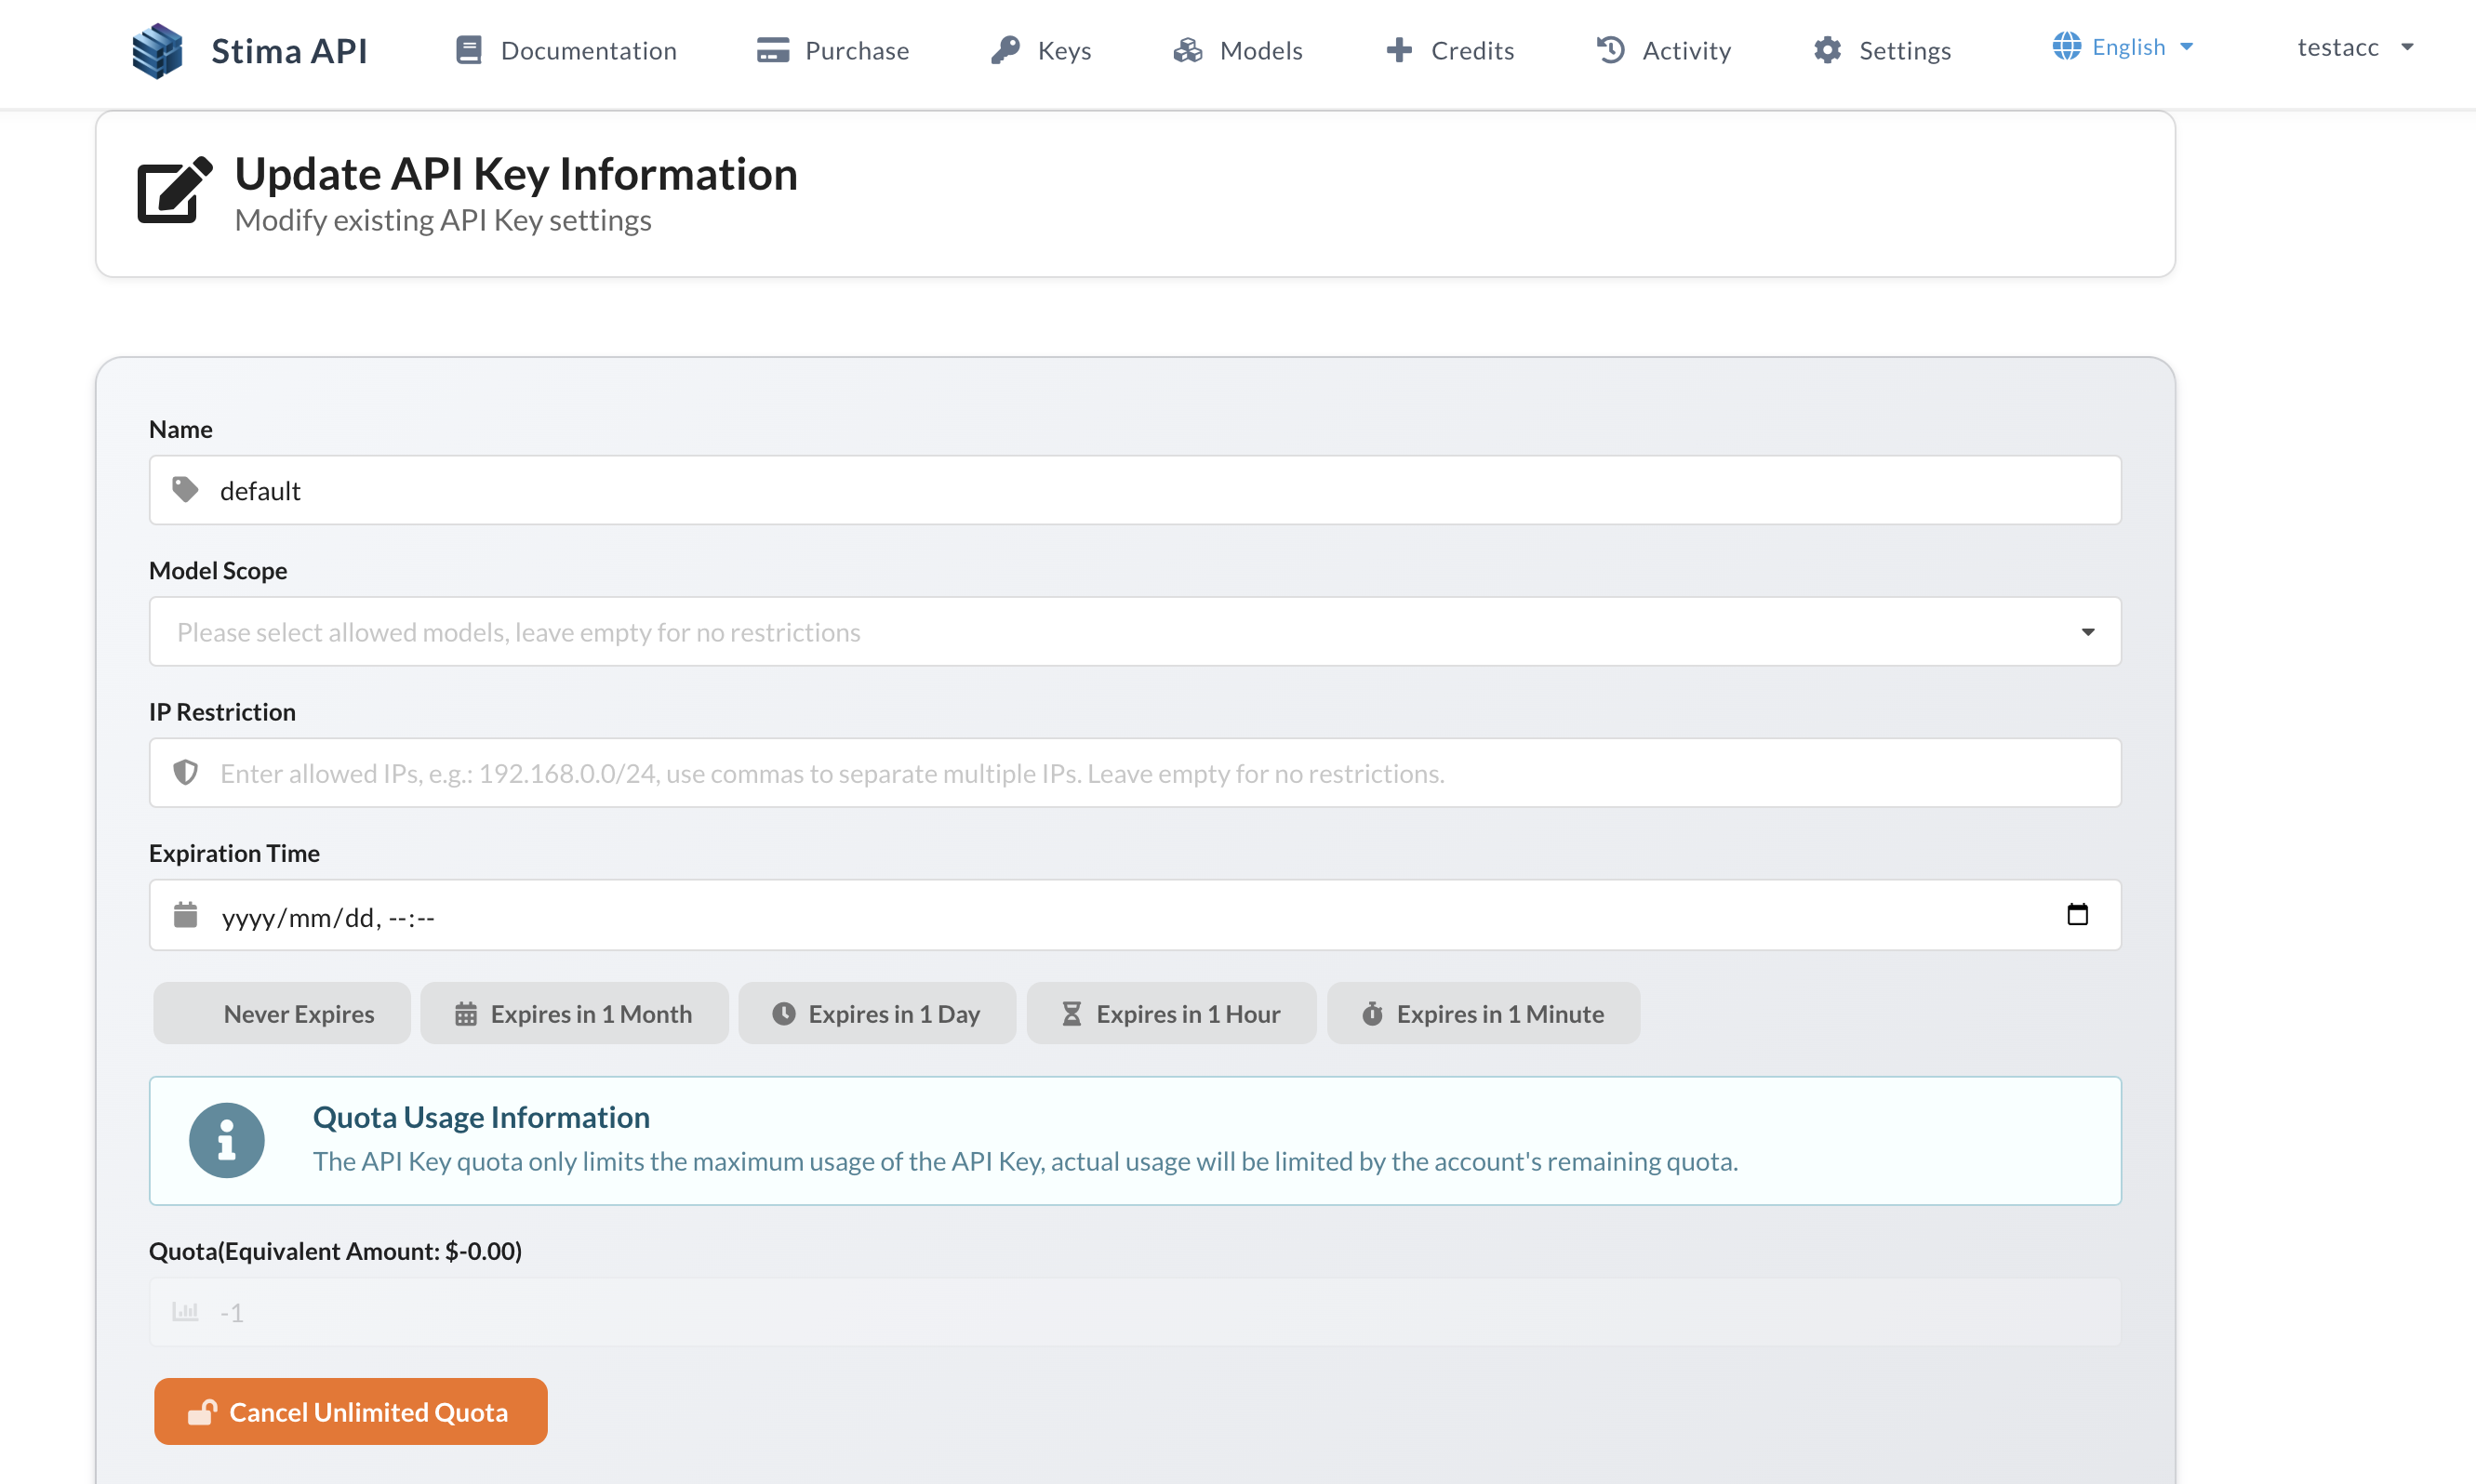2476x1484 pixels.
Task: Click the Stima API cube logo
Action: tap(157, 50)
